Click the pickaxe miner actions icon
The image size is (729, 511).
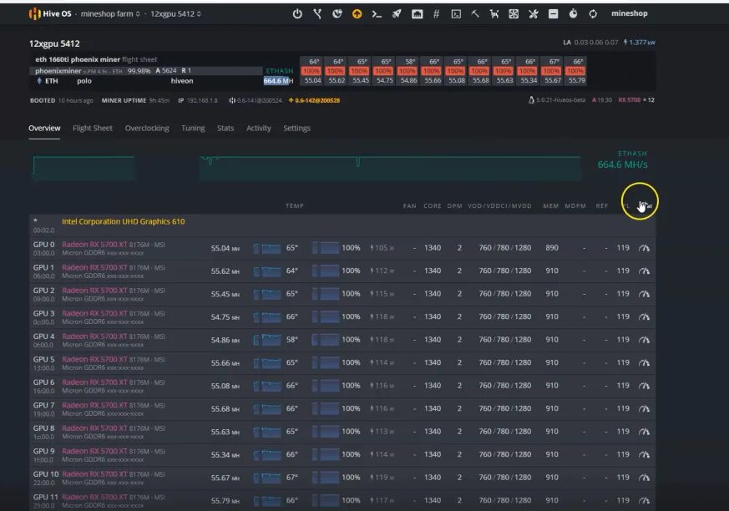475,14
